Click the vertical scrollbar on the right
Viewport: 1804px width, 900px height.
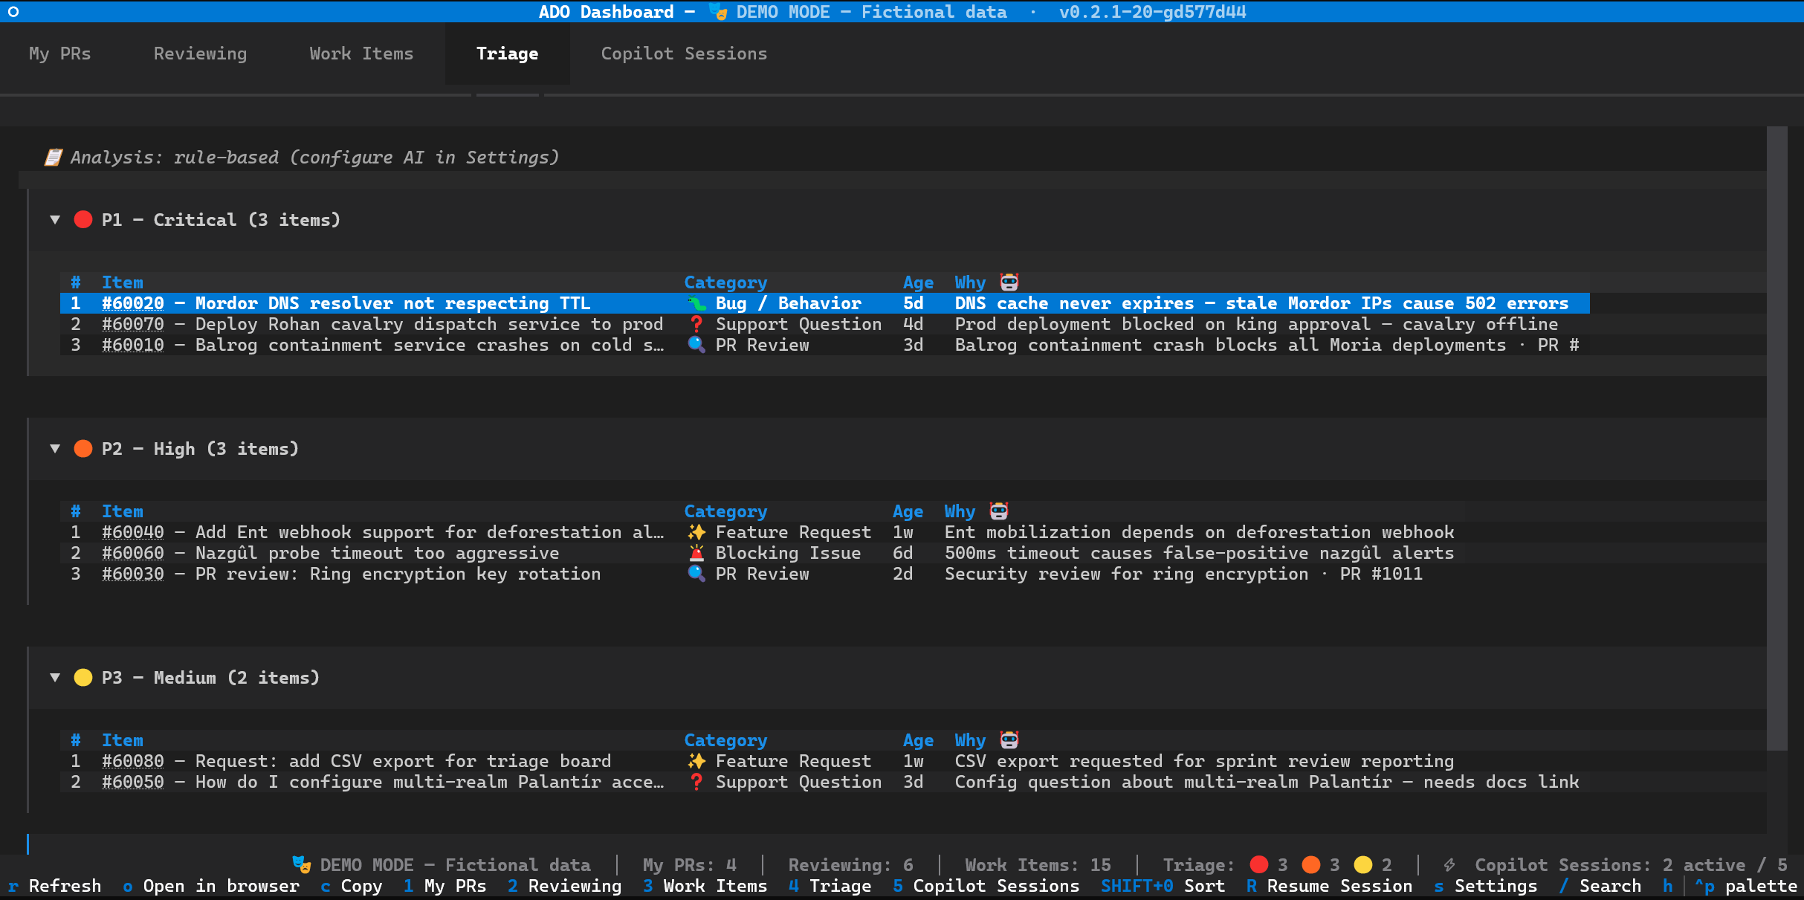(1776, 438)
